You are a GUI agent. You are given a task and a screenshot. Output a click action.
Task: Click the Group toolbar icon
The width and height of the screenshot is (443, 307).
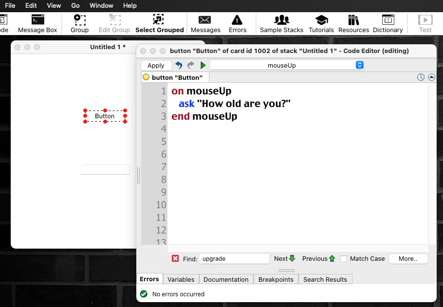tap(79, 23)
